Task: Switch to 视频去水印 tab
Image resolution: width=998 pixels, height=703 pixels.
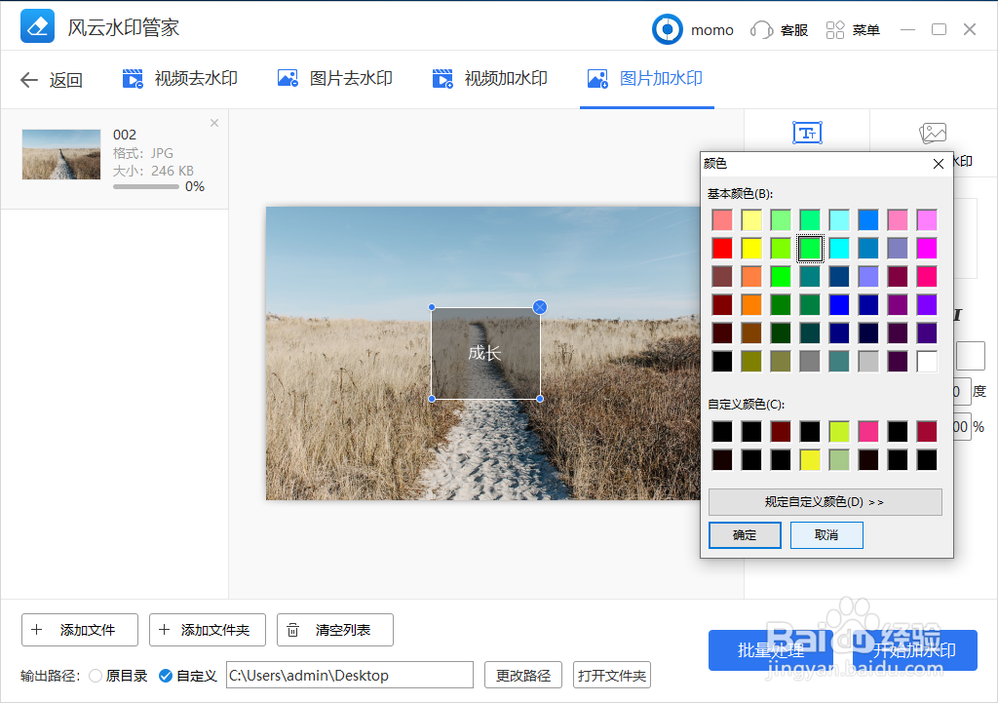Action: [179, 79]
